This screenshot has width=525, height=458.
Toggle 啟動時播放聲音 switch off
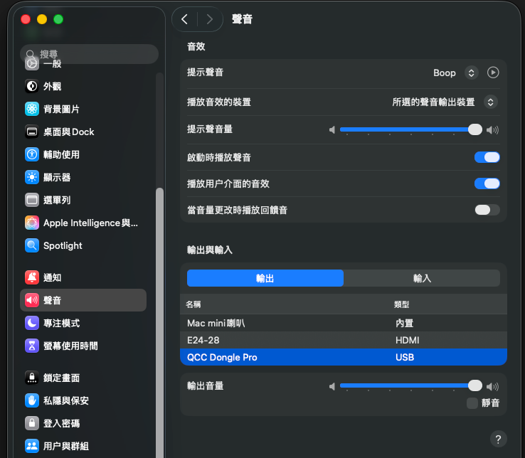click(487, 157)
